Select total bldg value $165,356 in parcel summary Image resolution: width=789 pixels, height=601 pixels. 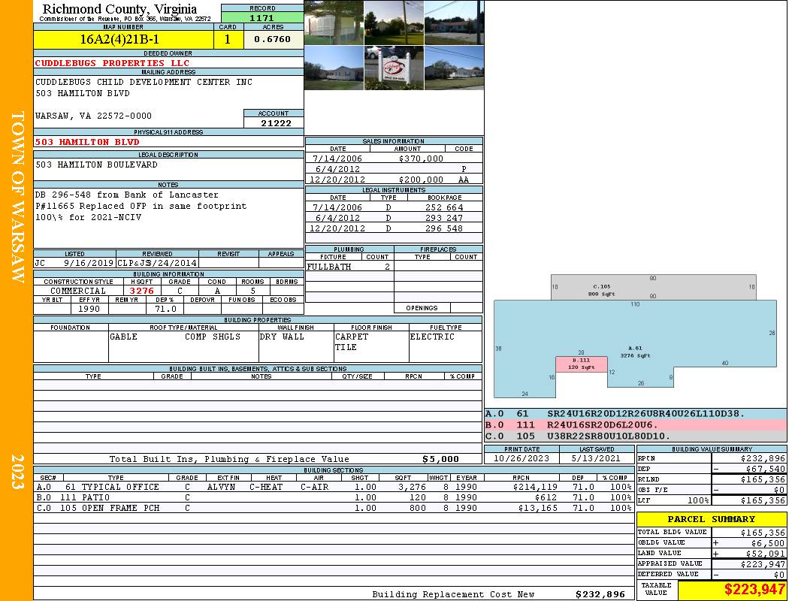tap(763, 533)
